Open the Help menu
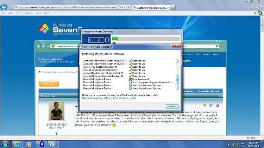 tap(46, 13)
